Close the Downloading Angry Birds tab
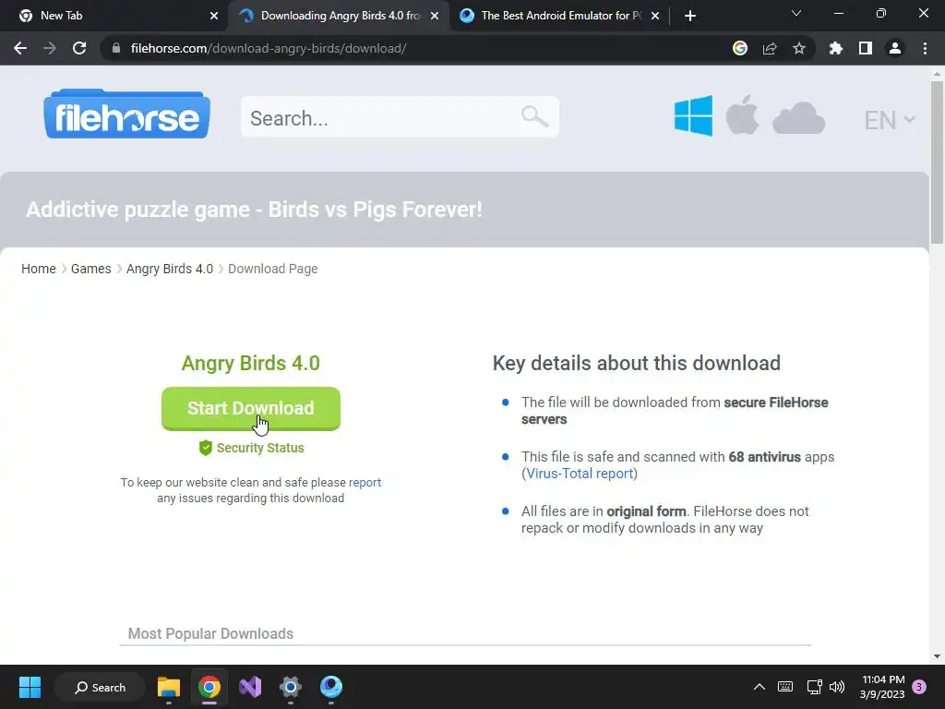Screen dimensions: 945x709 435,17
